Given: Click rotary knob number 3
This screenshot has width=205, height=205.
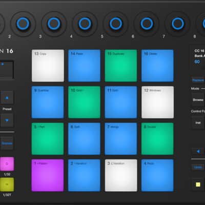Looking at the screenshot, I should click(54, 24).
